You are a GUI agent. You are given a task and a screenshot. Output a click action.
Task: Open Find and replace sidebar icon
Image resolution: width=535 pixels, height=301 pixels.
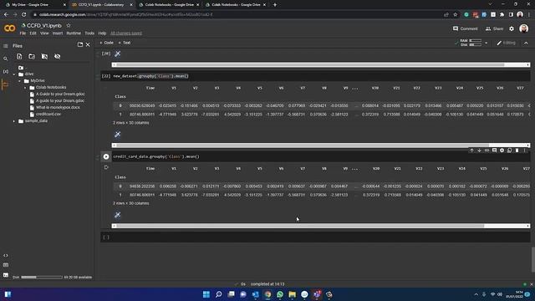pos(6,59)
